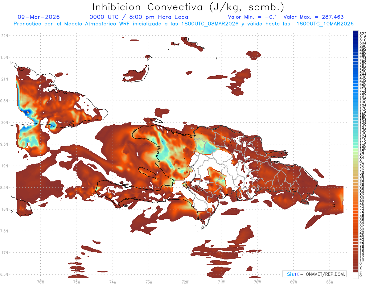Click the '322' value on the color scale
370x286 pixels.
pos(363,34)
